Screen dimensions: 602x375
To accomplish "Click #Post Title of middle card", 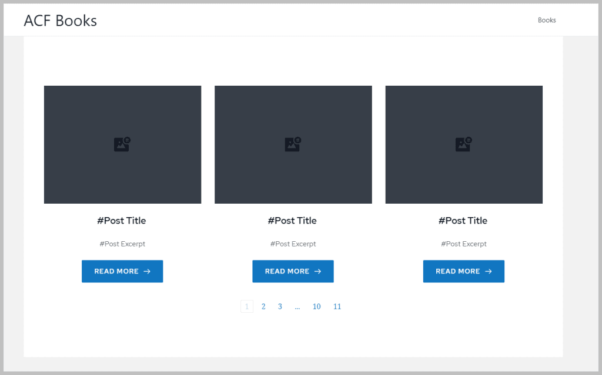I will [292, 221].
